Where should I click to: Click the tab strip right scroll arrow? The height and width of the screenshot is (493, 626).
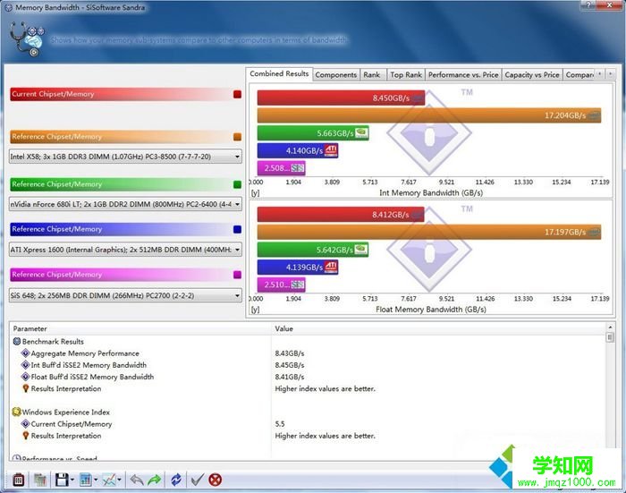611,74
